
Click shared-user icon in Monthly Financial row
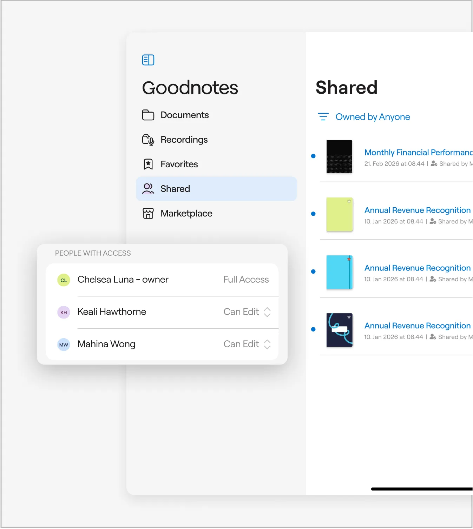coord(434,163)
